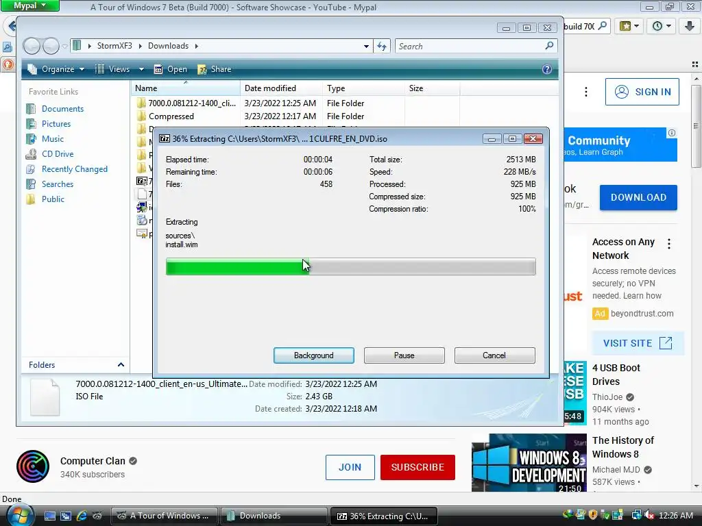The image size is (702, 526).
Task: Open Mypal history clock dropdown
Action: [662, 26]
